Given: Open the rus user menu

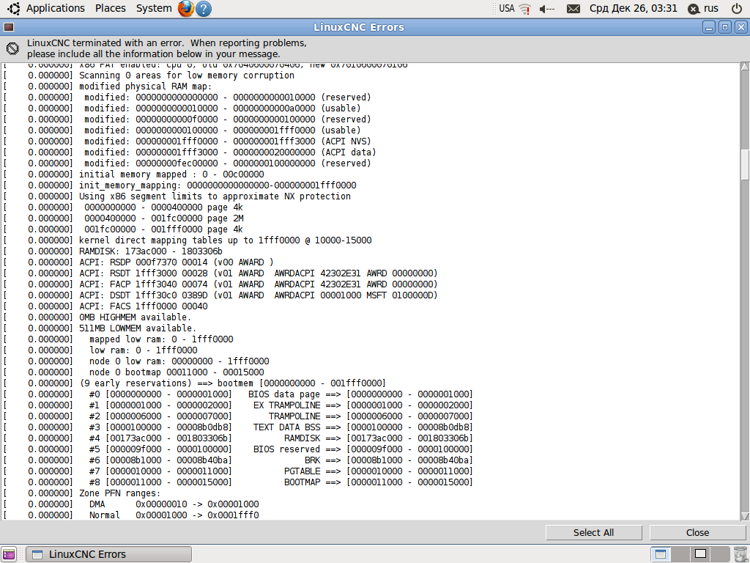Looking at the screenshot, I should (x=703, y=9).
